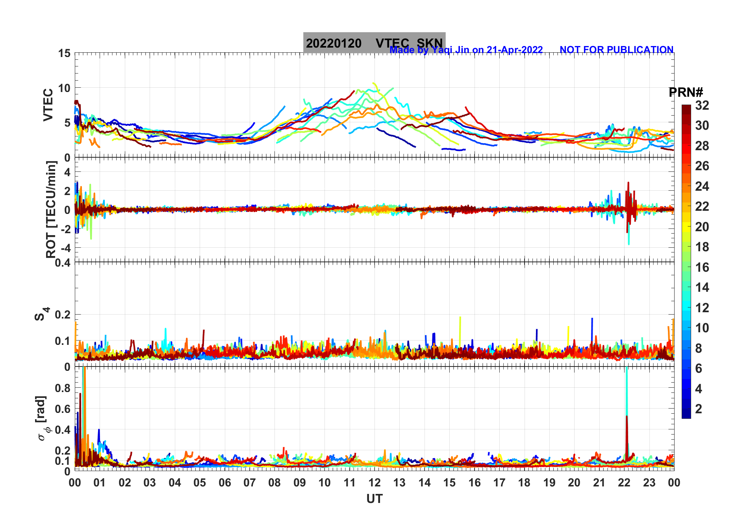Click the UT axis tick label "10"
Viewport: 749px width, 523px height.
[324, 483]
